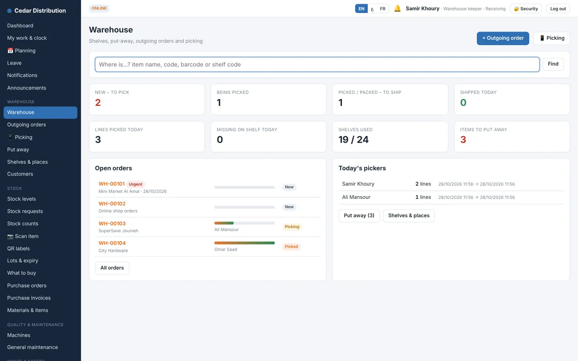
Task: Open order WH-00101 link
Action: click(112, 184)
